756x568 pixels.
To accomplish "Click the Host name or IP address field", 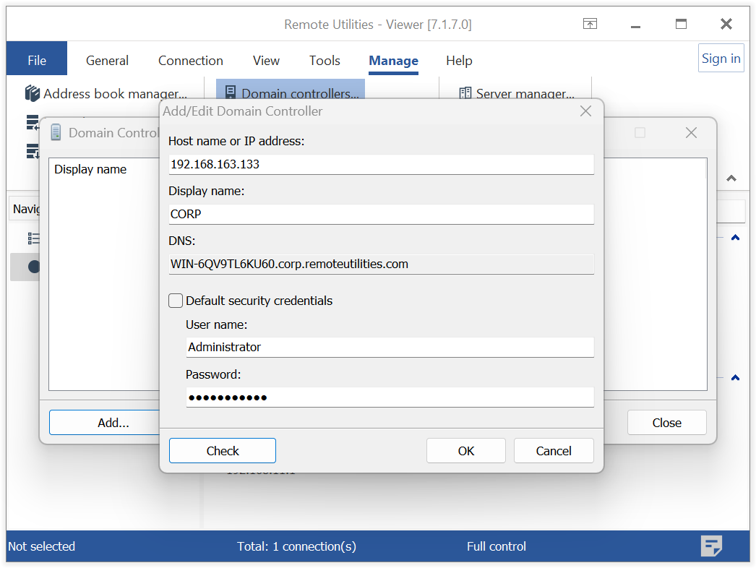I will 381,164.
